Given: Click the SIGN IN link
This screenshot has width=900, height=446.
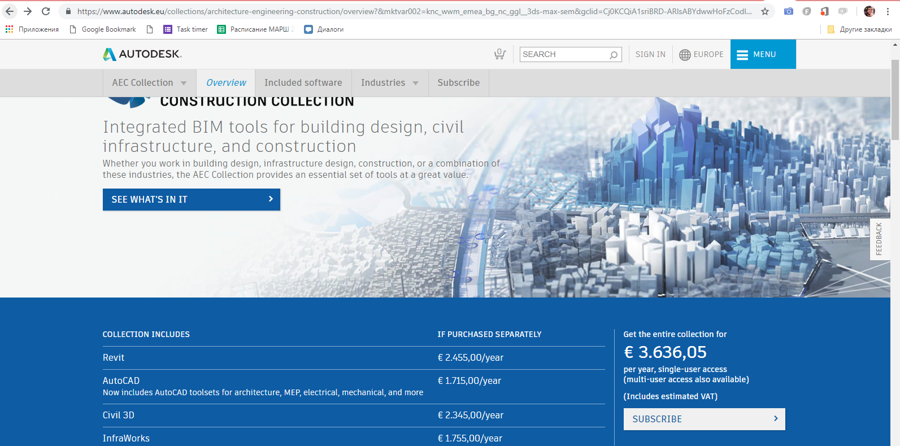Looking at the screenshot, I should tap(650, 54).
